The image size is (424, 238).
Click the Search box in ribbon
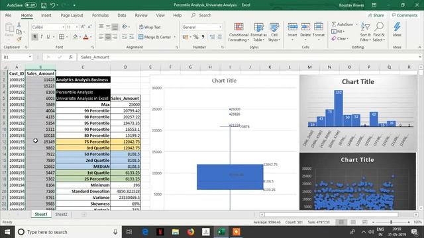coord(205,15)
